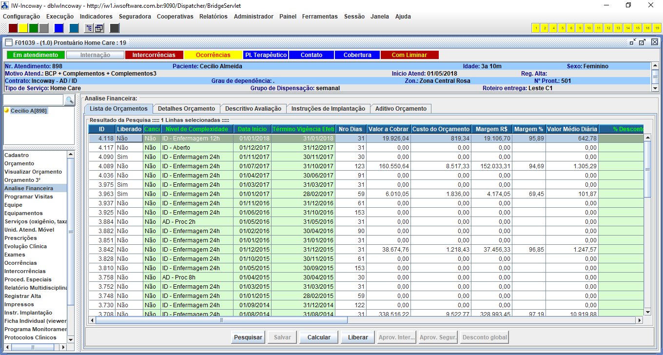Click the dark red toolbar square

pyautogui.click(x=13, y=28)
